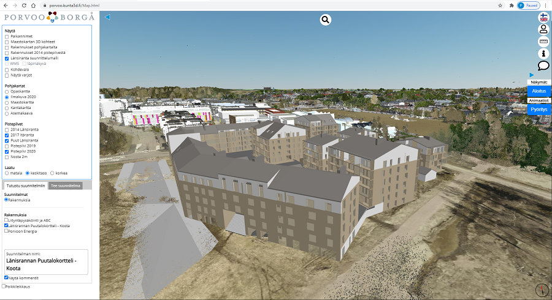This screenshot has height=300, width=552.
Task: Open the info icon
Action: tap(543, 54)
